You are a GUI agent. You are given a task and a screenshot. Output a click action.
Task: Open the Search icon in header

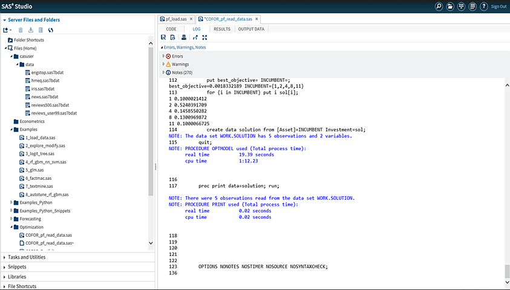click(x=439, y=6)
